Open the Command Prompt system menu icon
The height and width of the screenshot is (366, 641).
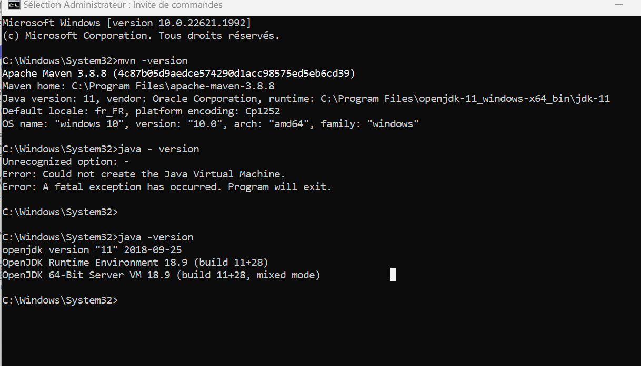pos(14,5)
